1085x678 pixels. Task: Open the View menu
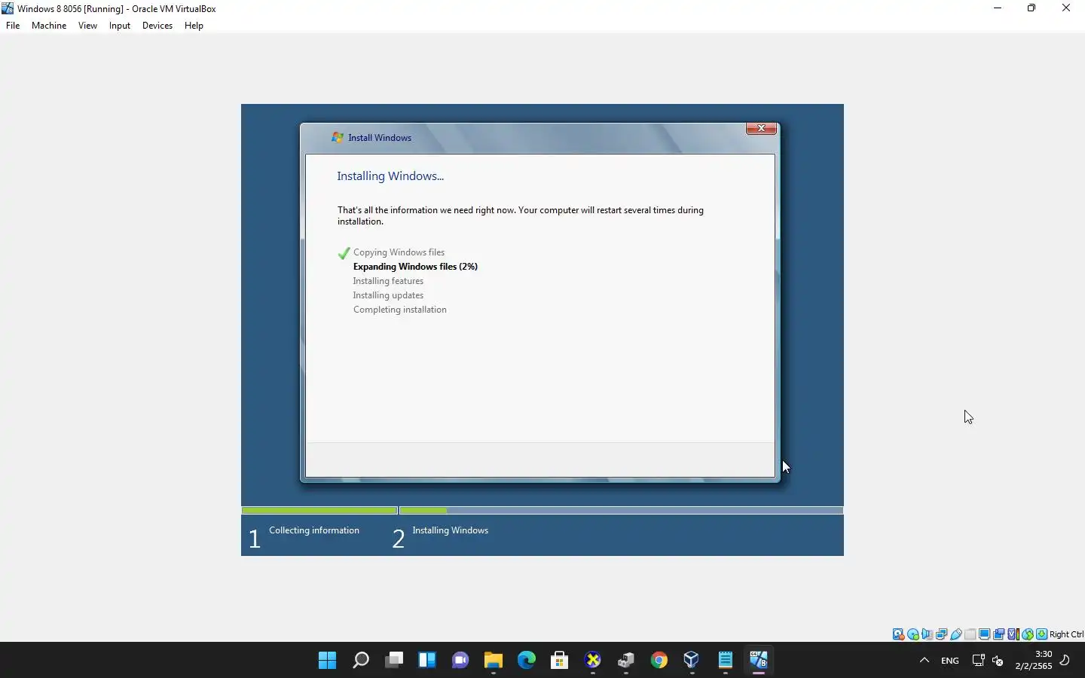87,26
